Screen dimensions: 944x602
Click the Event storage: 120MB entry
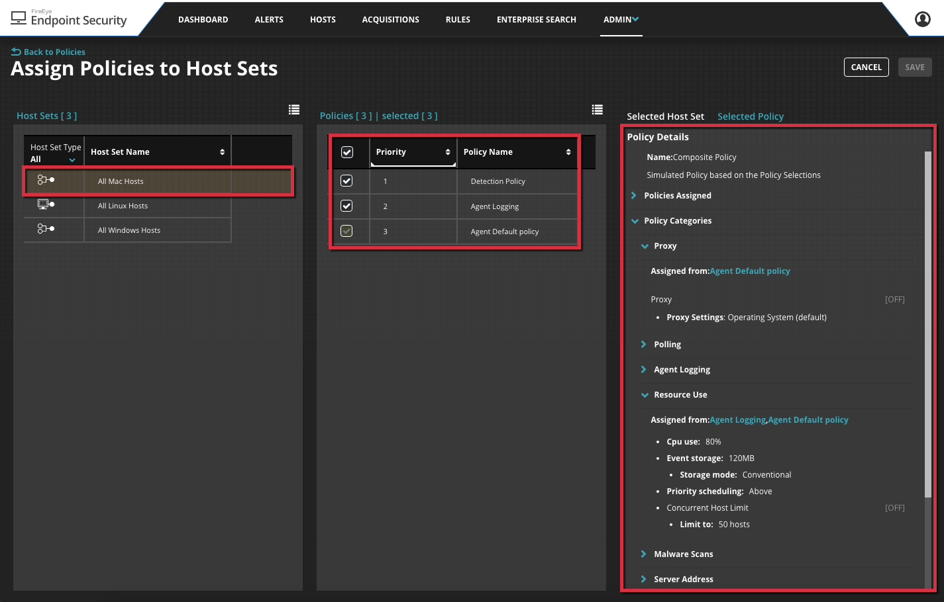[710, 458]
